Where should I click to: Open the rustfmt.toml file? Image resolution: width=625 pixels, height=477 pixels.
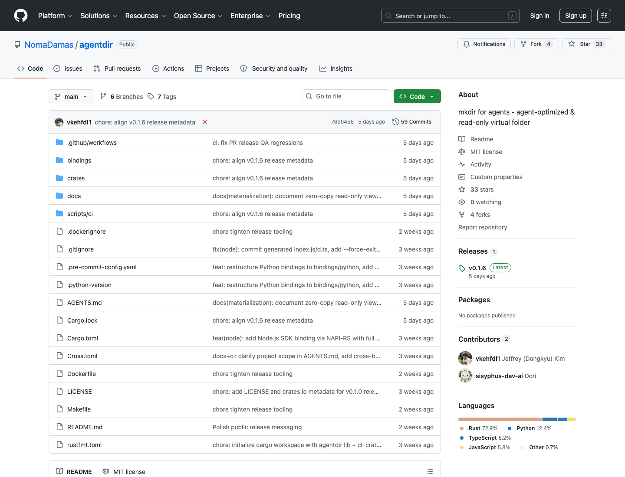(85, 445)
